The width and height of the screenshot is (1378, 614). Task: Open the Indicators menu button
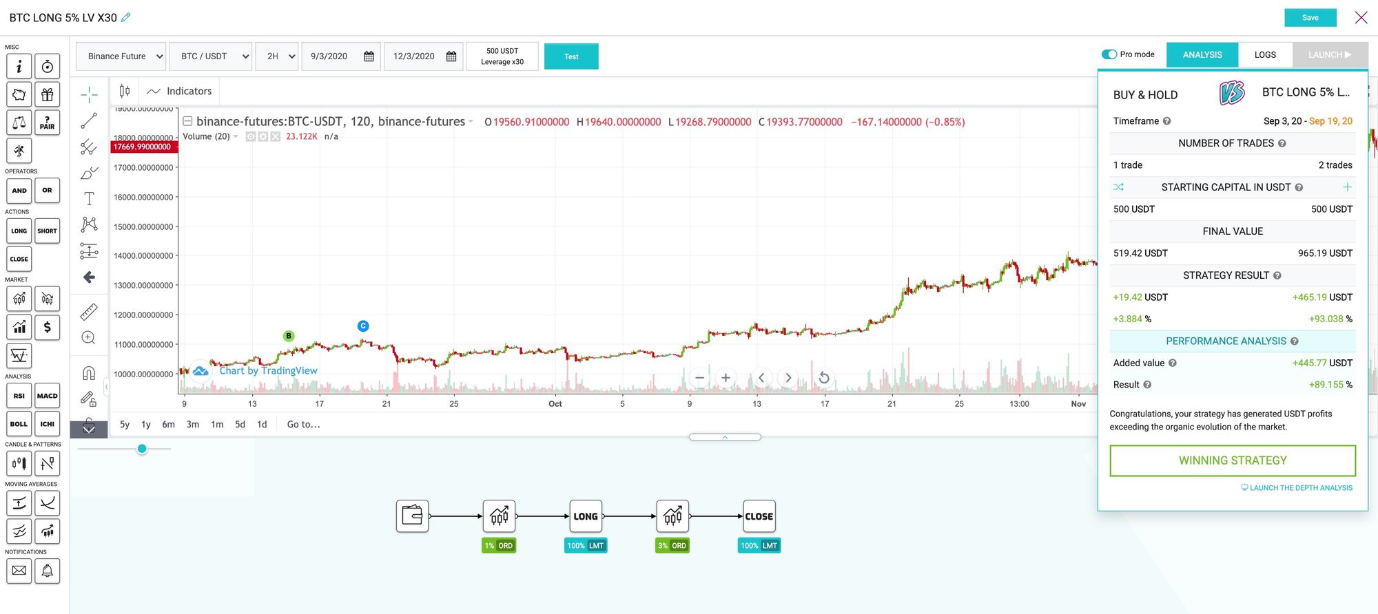coord(179,91)
